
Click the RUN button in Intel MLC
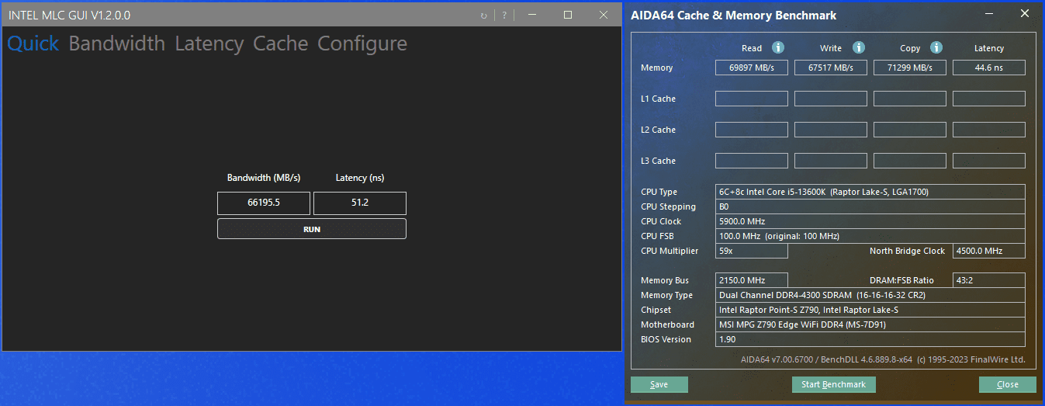coord(312,229)
